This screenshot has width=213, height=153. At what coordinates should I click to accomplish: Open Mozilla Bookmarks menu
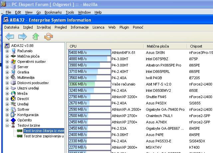tap(53, 12)
